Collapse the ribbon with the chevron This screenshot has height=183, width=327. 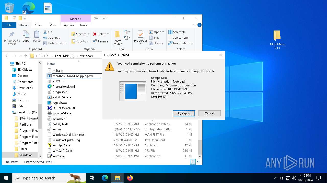pos(194,25)
